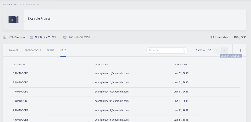Go to previous page of results
This screenshot has height=122, width=251.
click(x=217, y=50)
